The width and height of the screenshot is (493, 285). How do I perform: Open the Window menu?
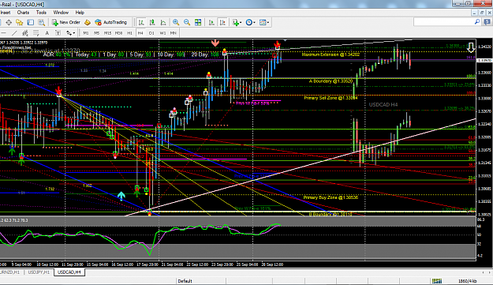point(61,13)
